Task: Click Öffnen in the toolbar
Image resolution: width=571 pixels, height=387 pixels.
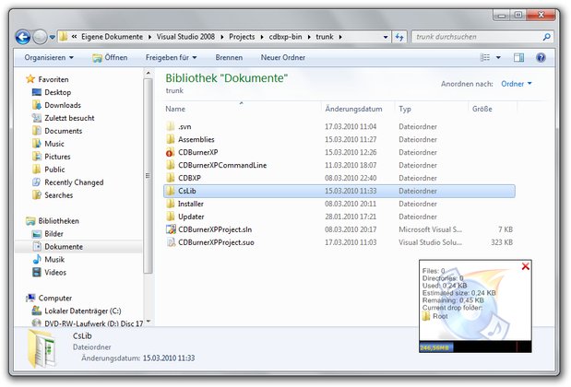Action: pyautogui.click(x=110, y=57)
